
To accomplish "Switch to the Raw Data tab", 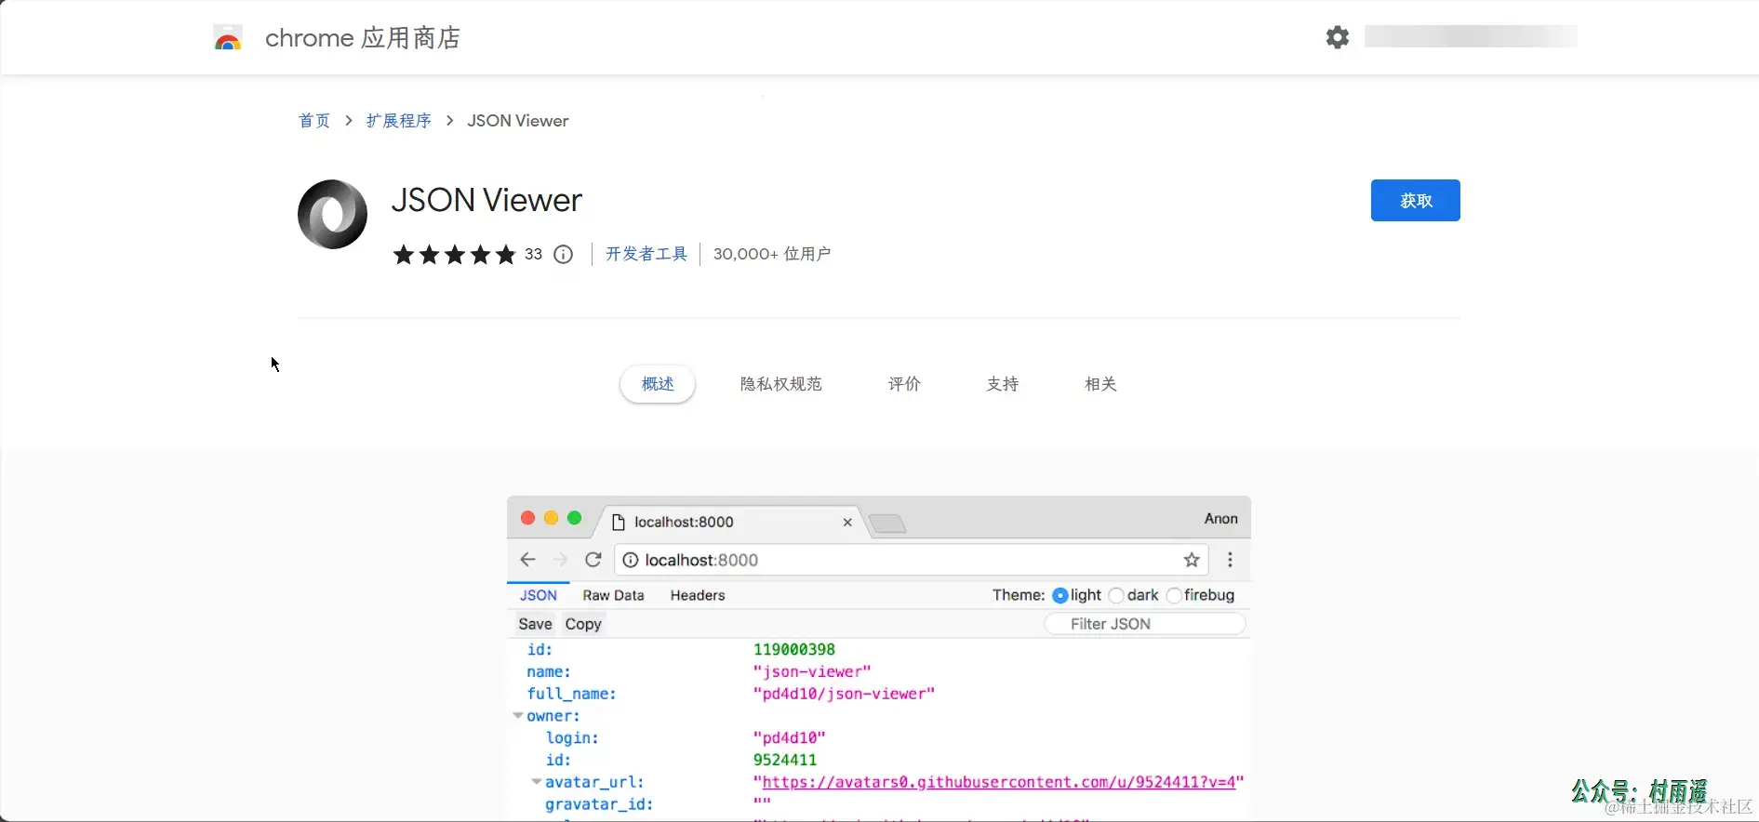I will (x=613, y=595).
